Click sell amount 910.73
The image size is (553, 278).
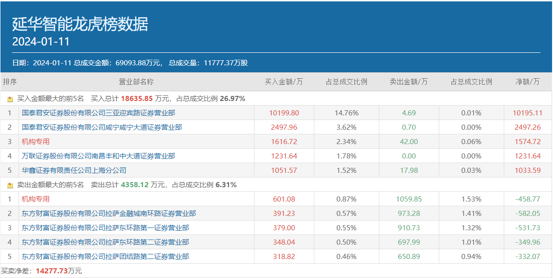coord(409,227)
